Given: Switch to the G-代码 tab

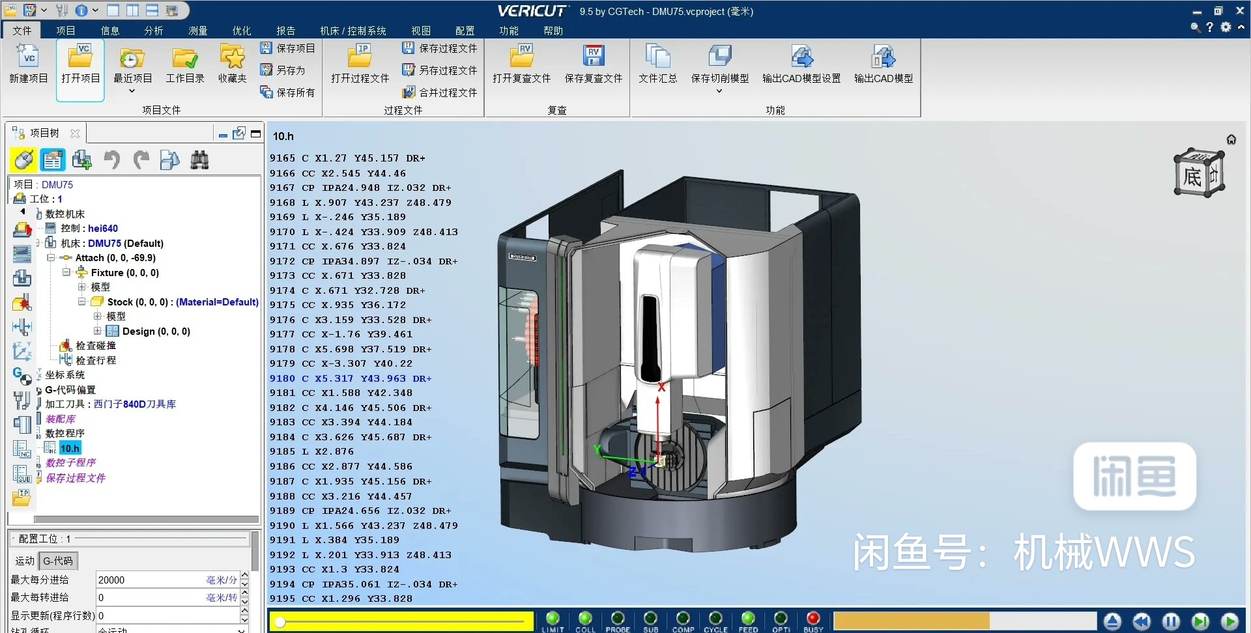Looking at the screenshot, I should coord(57,560).
